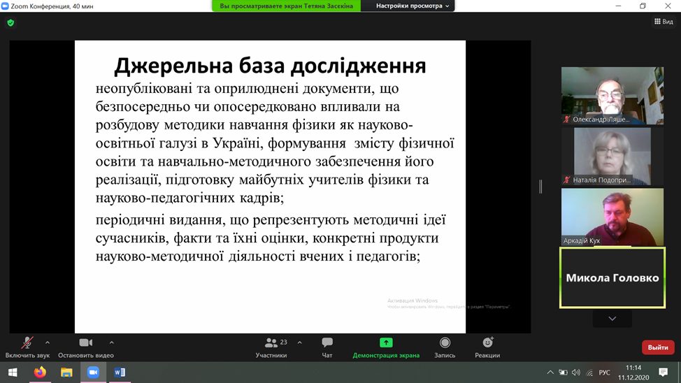Start screen sharing (Демонстрация экрана)
The height and width of the screenshot is (383, 681).
[x=386, y=347]
